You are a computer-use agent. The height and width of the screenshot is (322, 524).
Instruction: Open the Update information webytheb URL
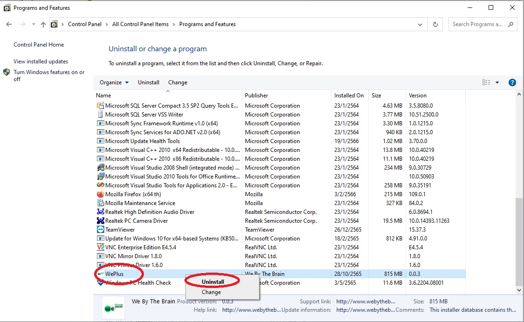366,310
